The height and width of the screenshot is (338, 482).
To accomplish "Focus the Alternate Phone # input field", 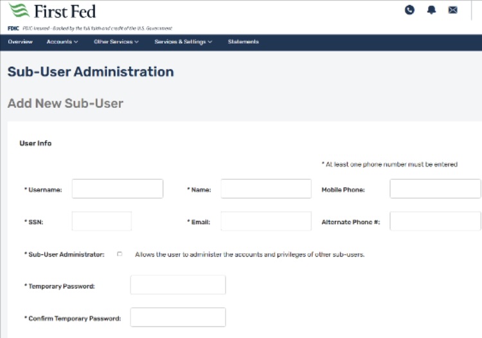I will coord(435,221).
